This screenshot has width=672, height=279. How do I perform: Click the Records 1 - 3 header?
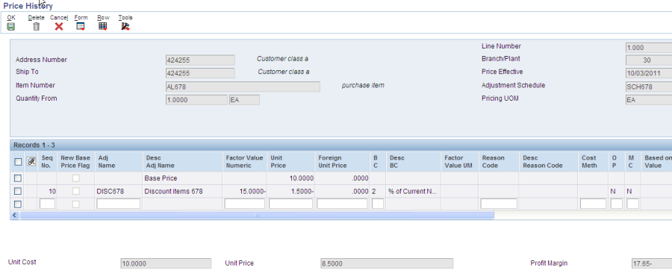pos(34,145)
